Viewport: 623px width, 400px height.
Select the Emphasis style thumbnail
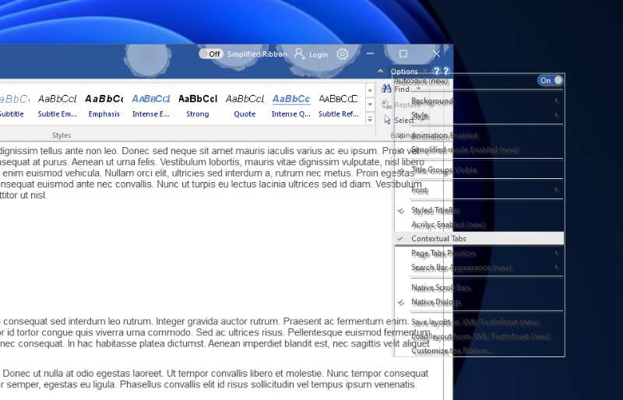[104, 105]
